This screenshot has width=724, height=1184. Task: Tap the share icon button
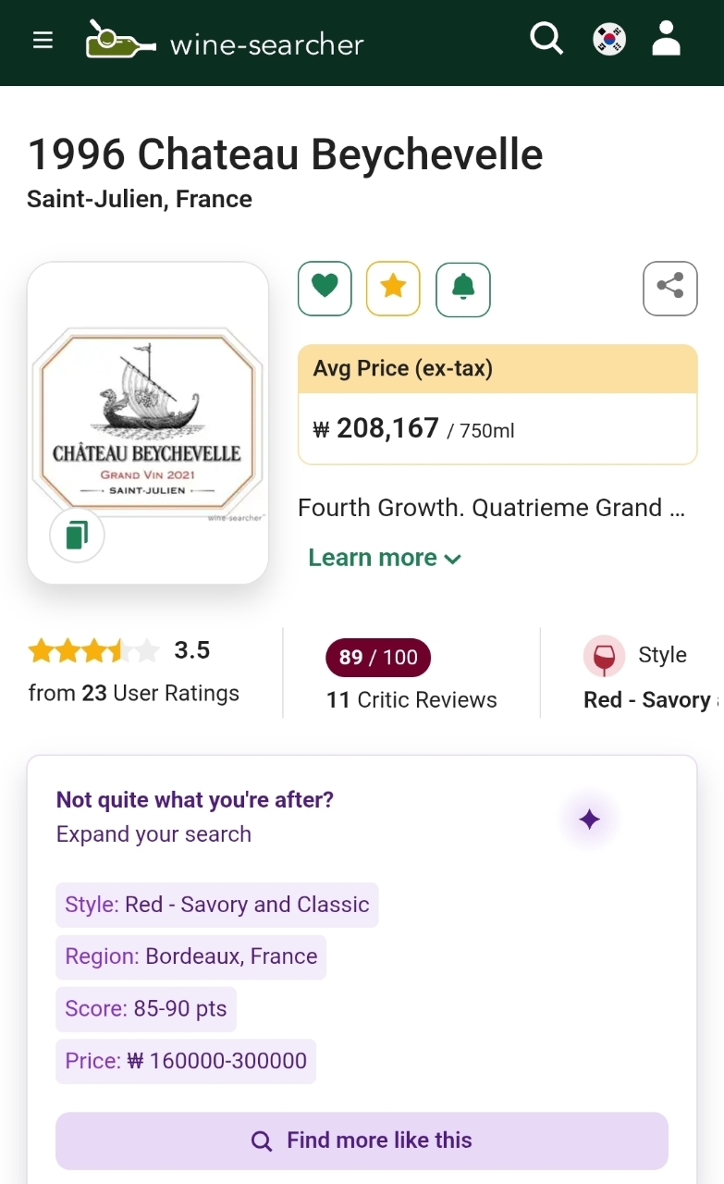click(669, 288)
